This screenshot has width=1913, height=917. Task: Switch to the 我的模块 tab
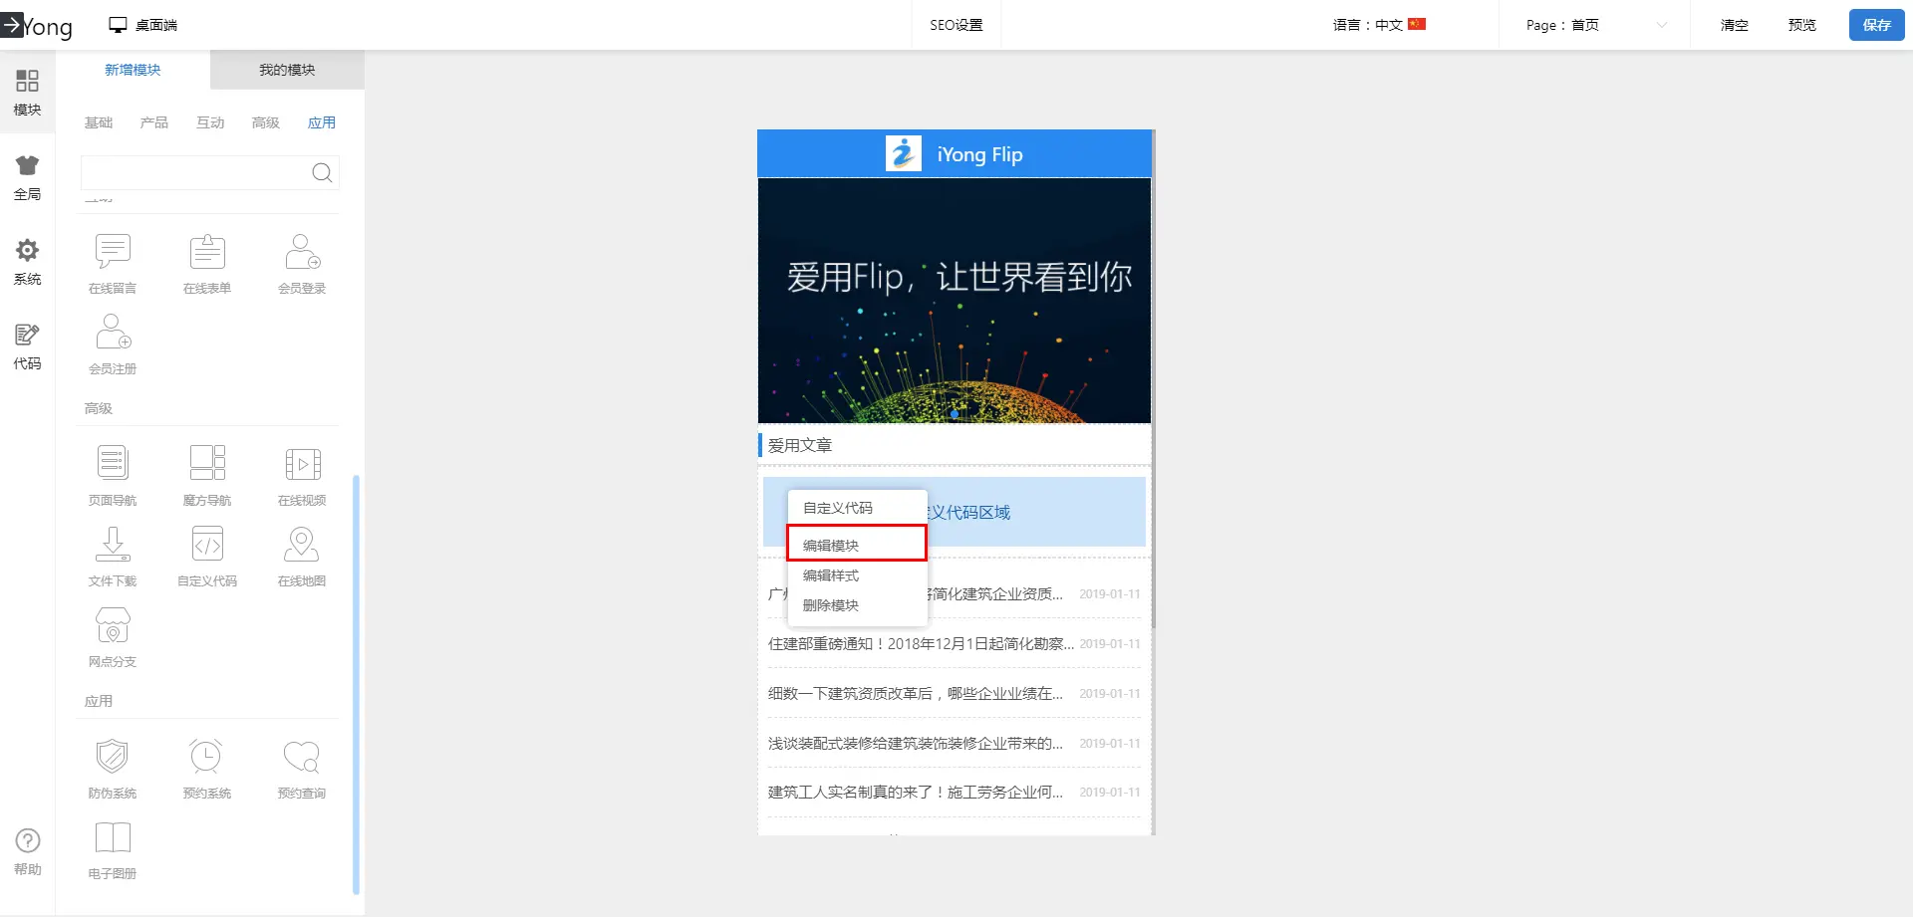click(287, 70)
